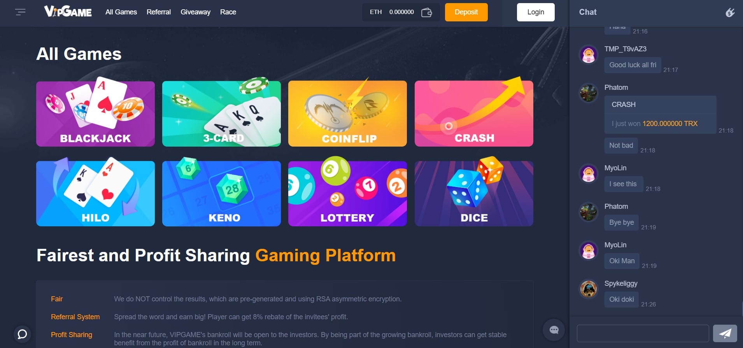
Task: Toggle the floating chat bubble button
Action: [554, 330]
